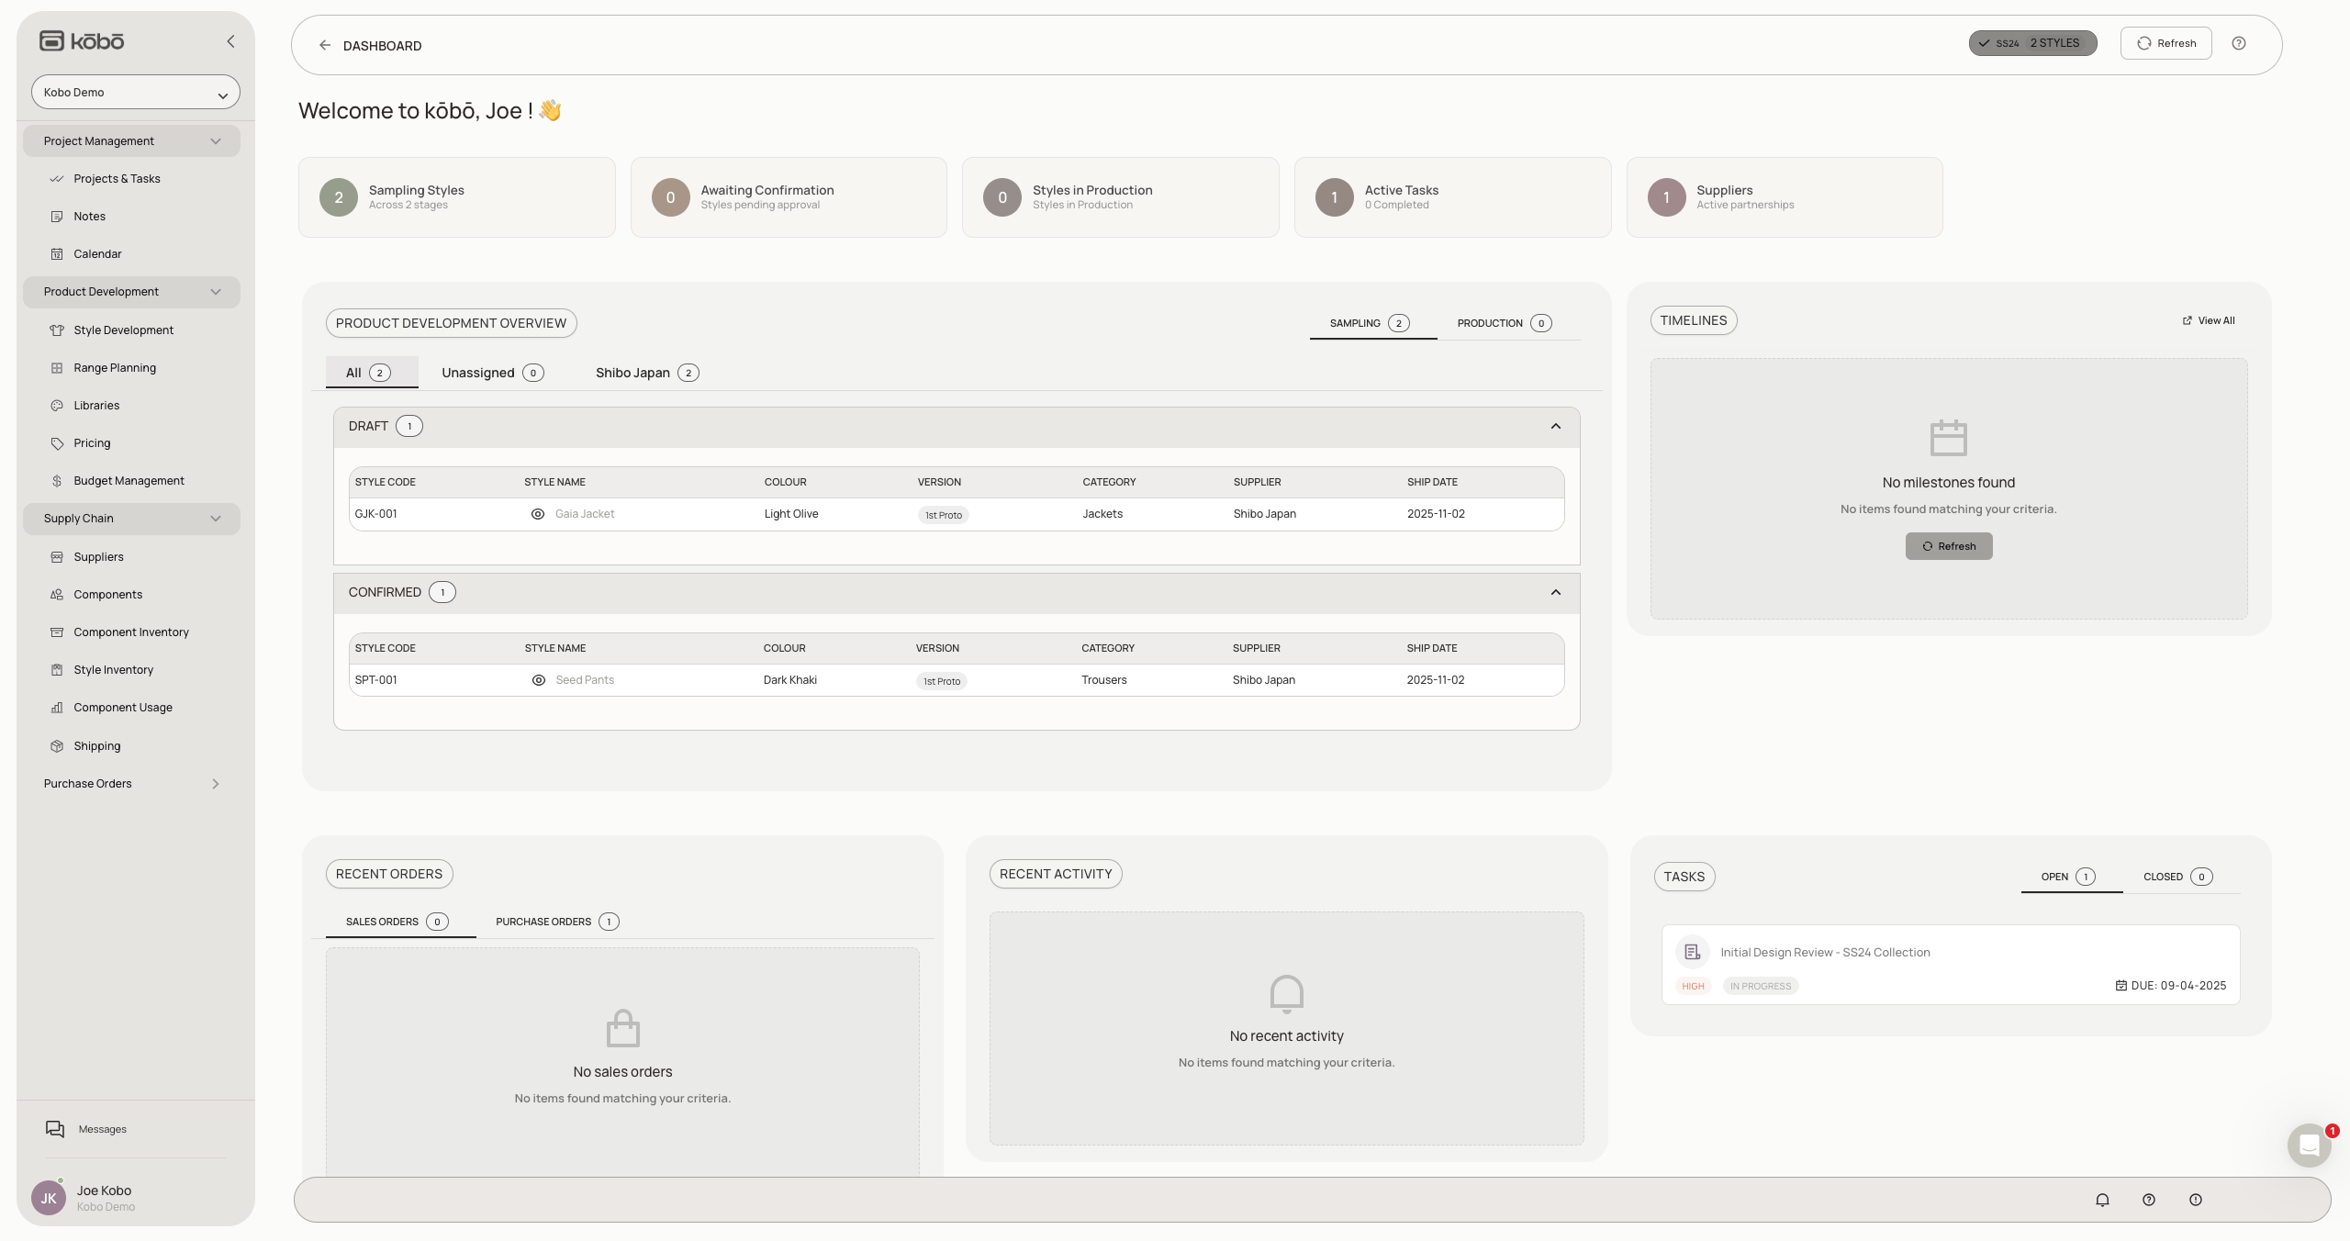Collapse the Draft section chevron
2350x1241 pixels.
pos(1556,427)
